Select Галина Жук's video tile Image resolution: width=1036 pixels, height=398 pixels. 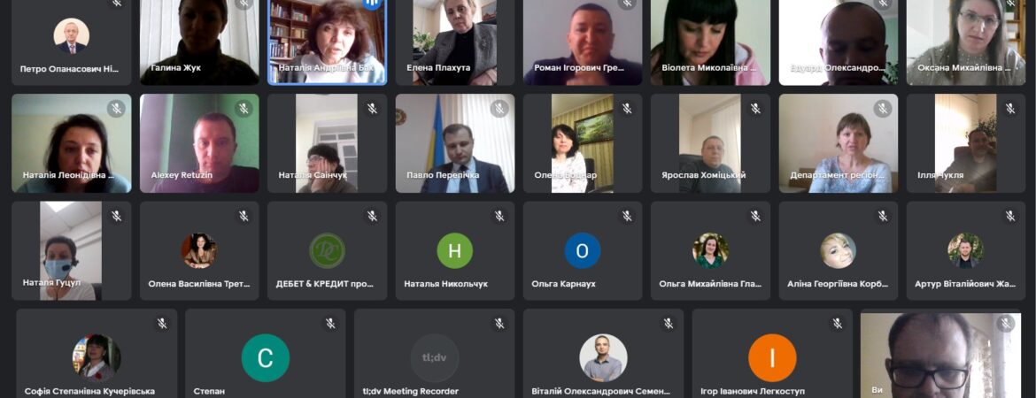199,42
